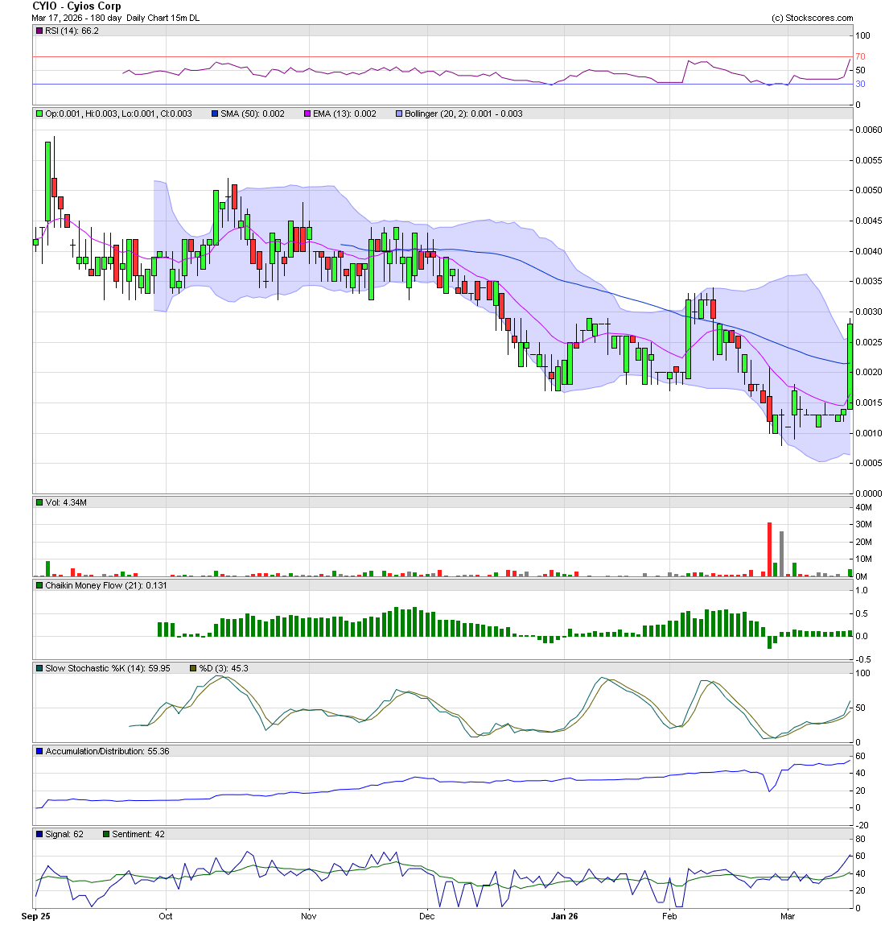This screenshot has height=933, width=885.
Task: Click the 0.0005 price axis label
Action: [869, 463]
